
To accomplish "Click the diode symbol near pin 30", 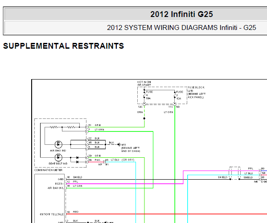I will pos(78,157).
